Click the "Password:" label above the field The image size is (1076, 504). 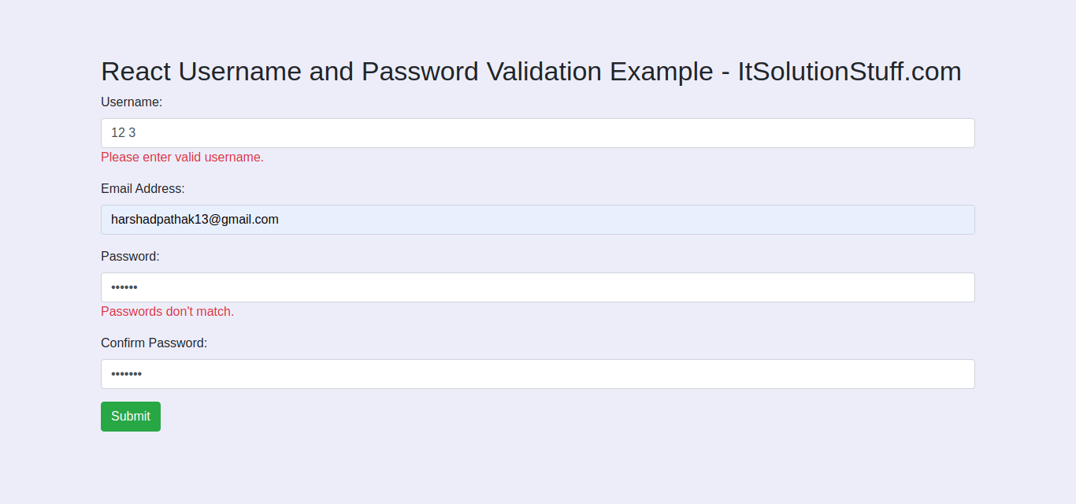coord(130,256)
